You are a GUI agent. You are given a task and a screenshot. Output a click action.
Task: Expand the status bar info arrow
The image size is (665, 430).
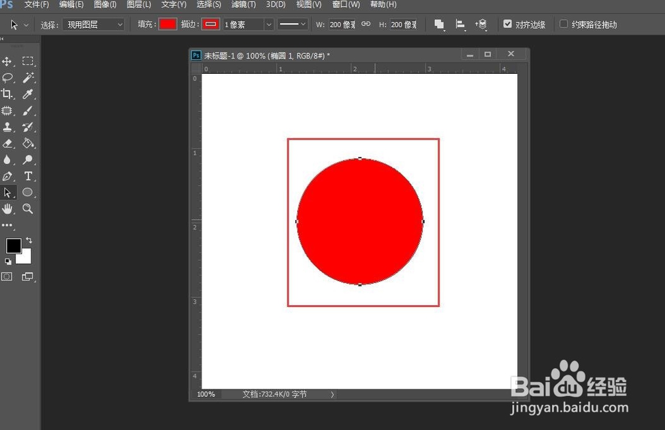pyautogui.click(x=332, y=394)
